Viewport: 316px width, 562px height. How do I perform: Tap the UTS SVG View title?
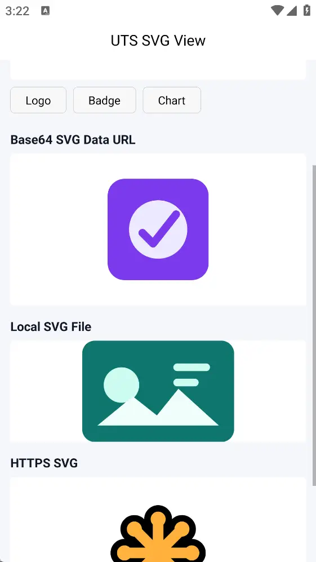[158, 41]
